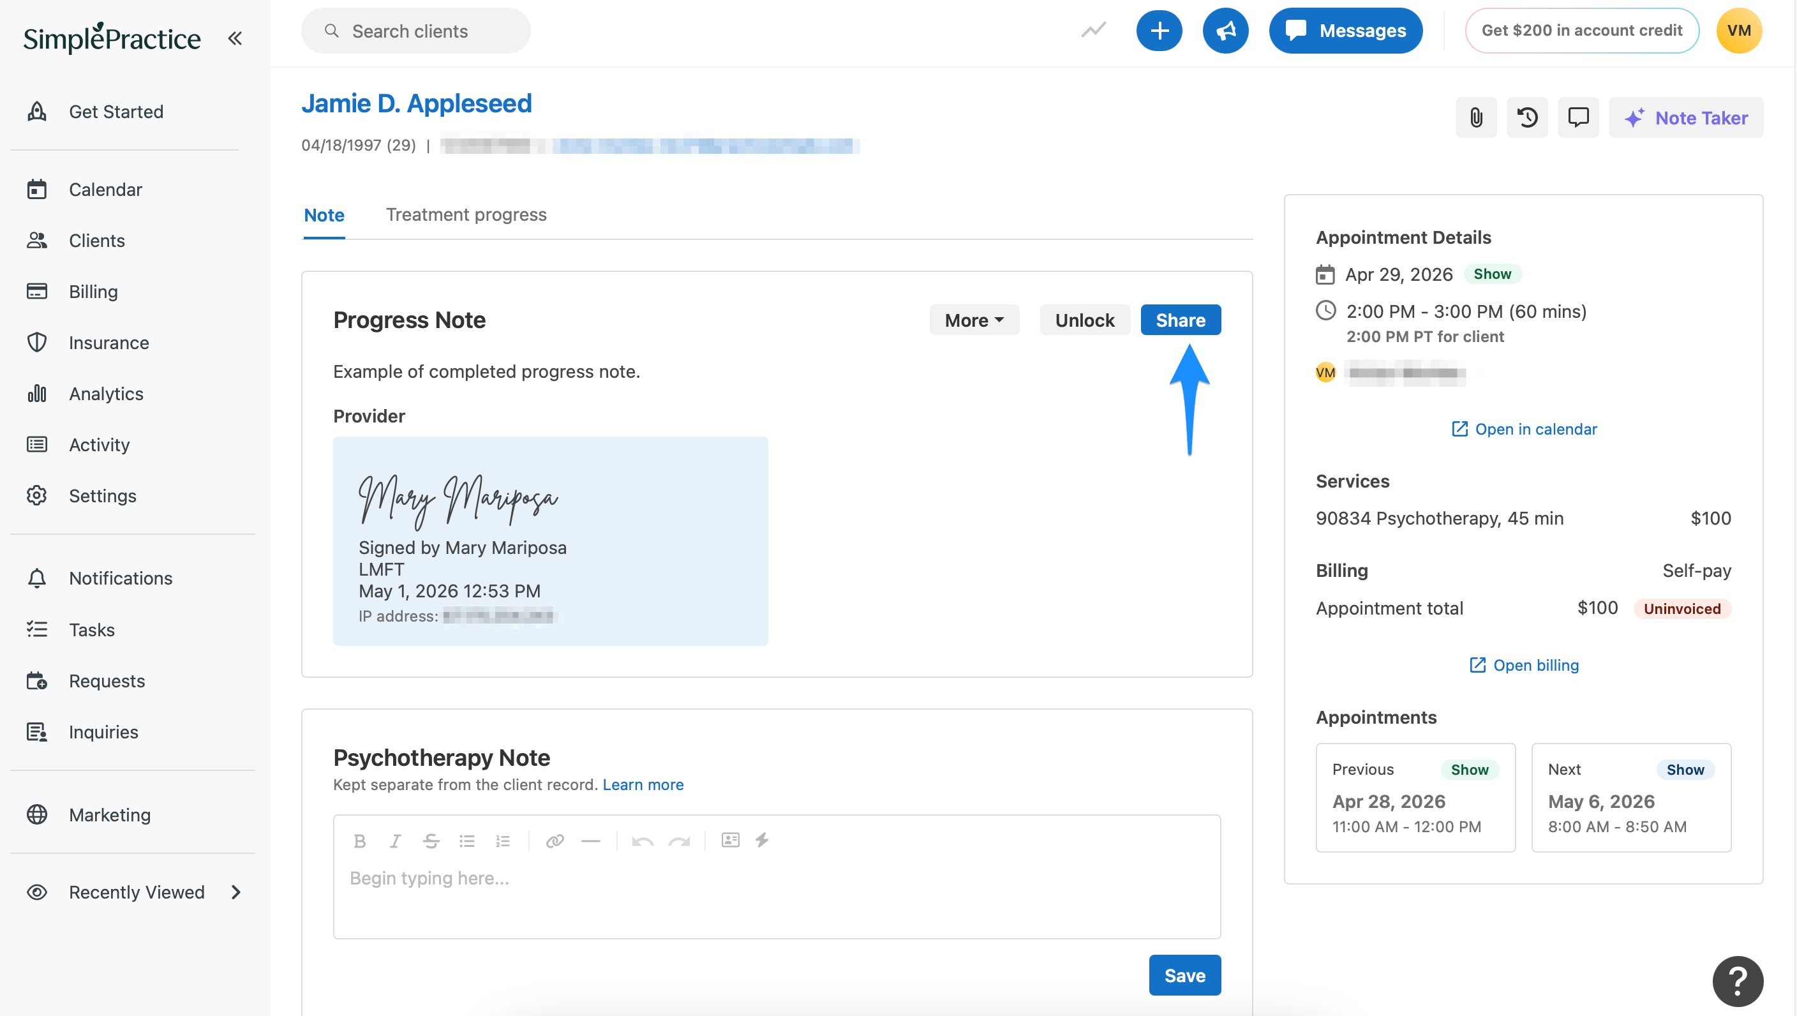Click the Tasks checklist icon
The image size is (1797, 1016).
37,629
